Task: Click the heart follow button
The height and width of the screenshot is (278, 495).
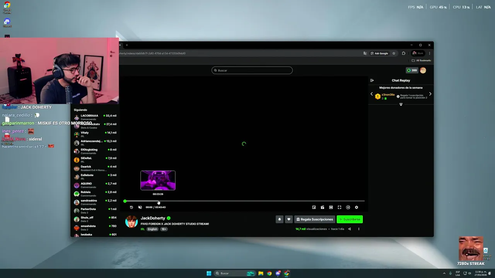Action: [x=288, y=219]
